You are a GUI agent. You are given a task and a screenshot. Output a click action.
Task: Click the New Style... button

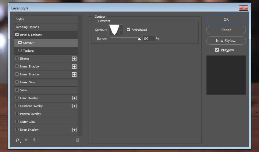(226, 40)
